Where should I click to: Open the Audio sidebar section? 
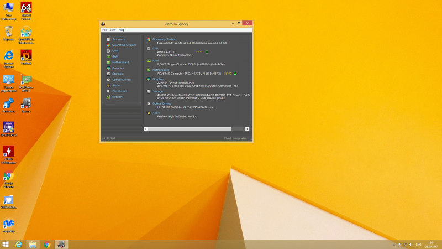116,85
